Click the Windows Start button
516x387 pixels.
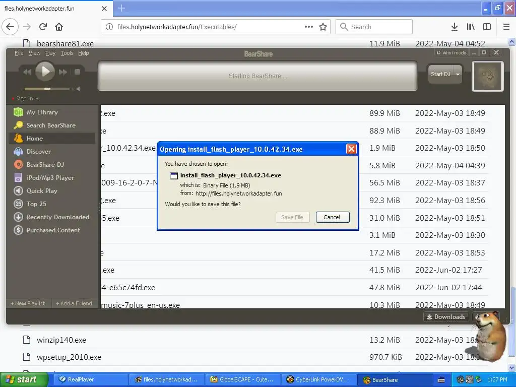pyautogui.click(x=24, y=380)
